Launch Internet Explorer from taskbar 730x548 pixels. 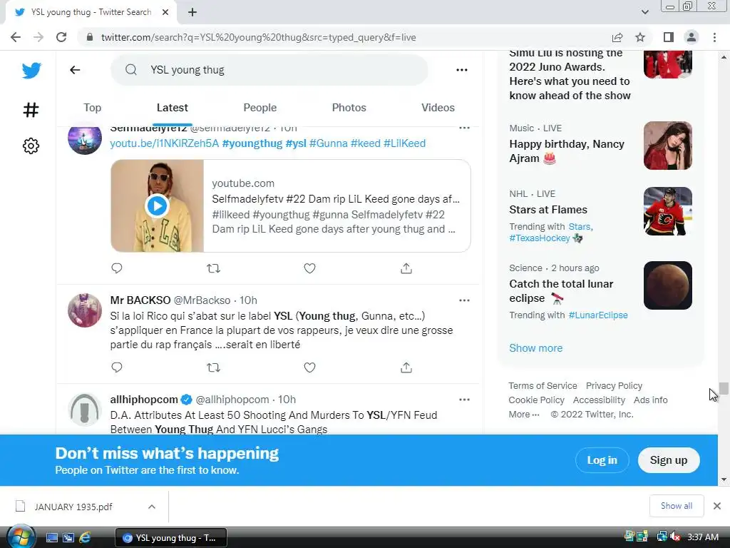pos(85,538)
